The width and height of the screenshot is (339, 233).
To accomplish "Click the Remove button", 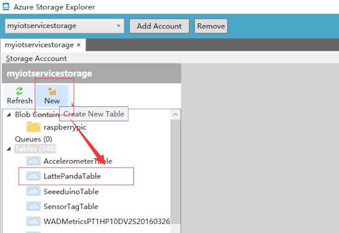I will tap(211, 26).
